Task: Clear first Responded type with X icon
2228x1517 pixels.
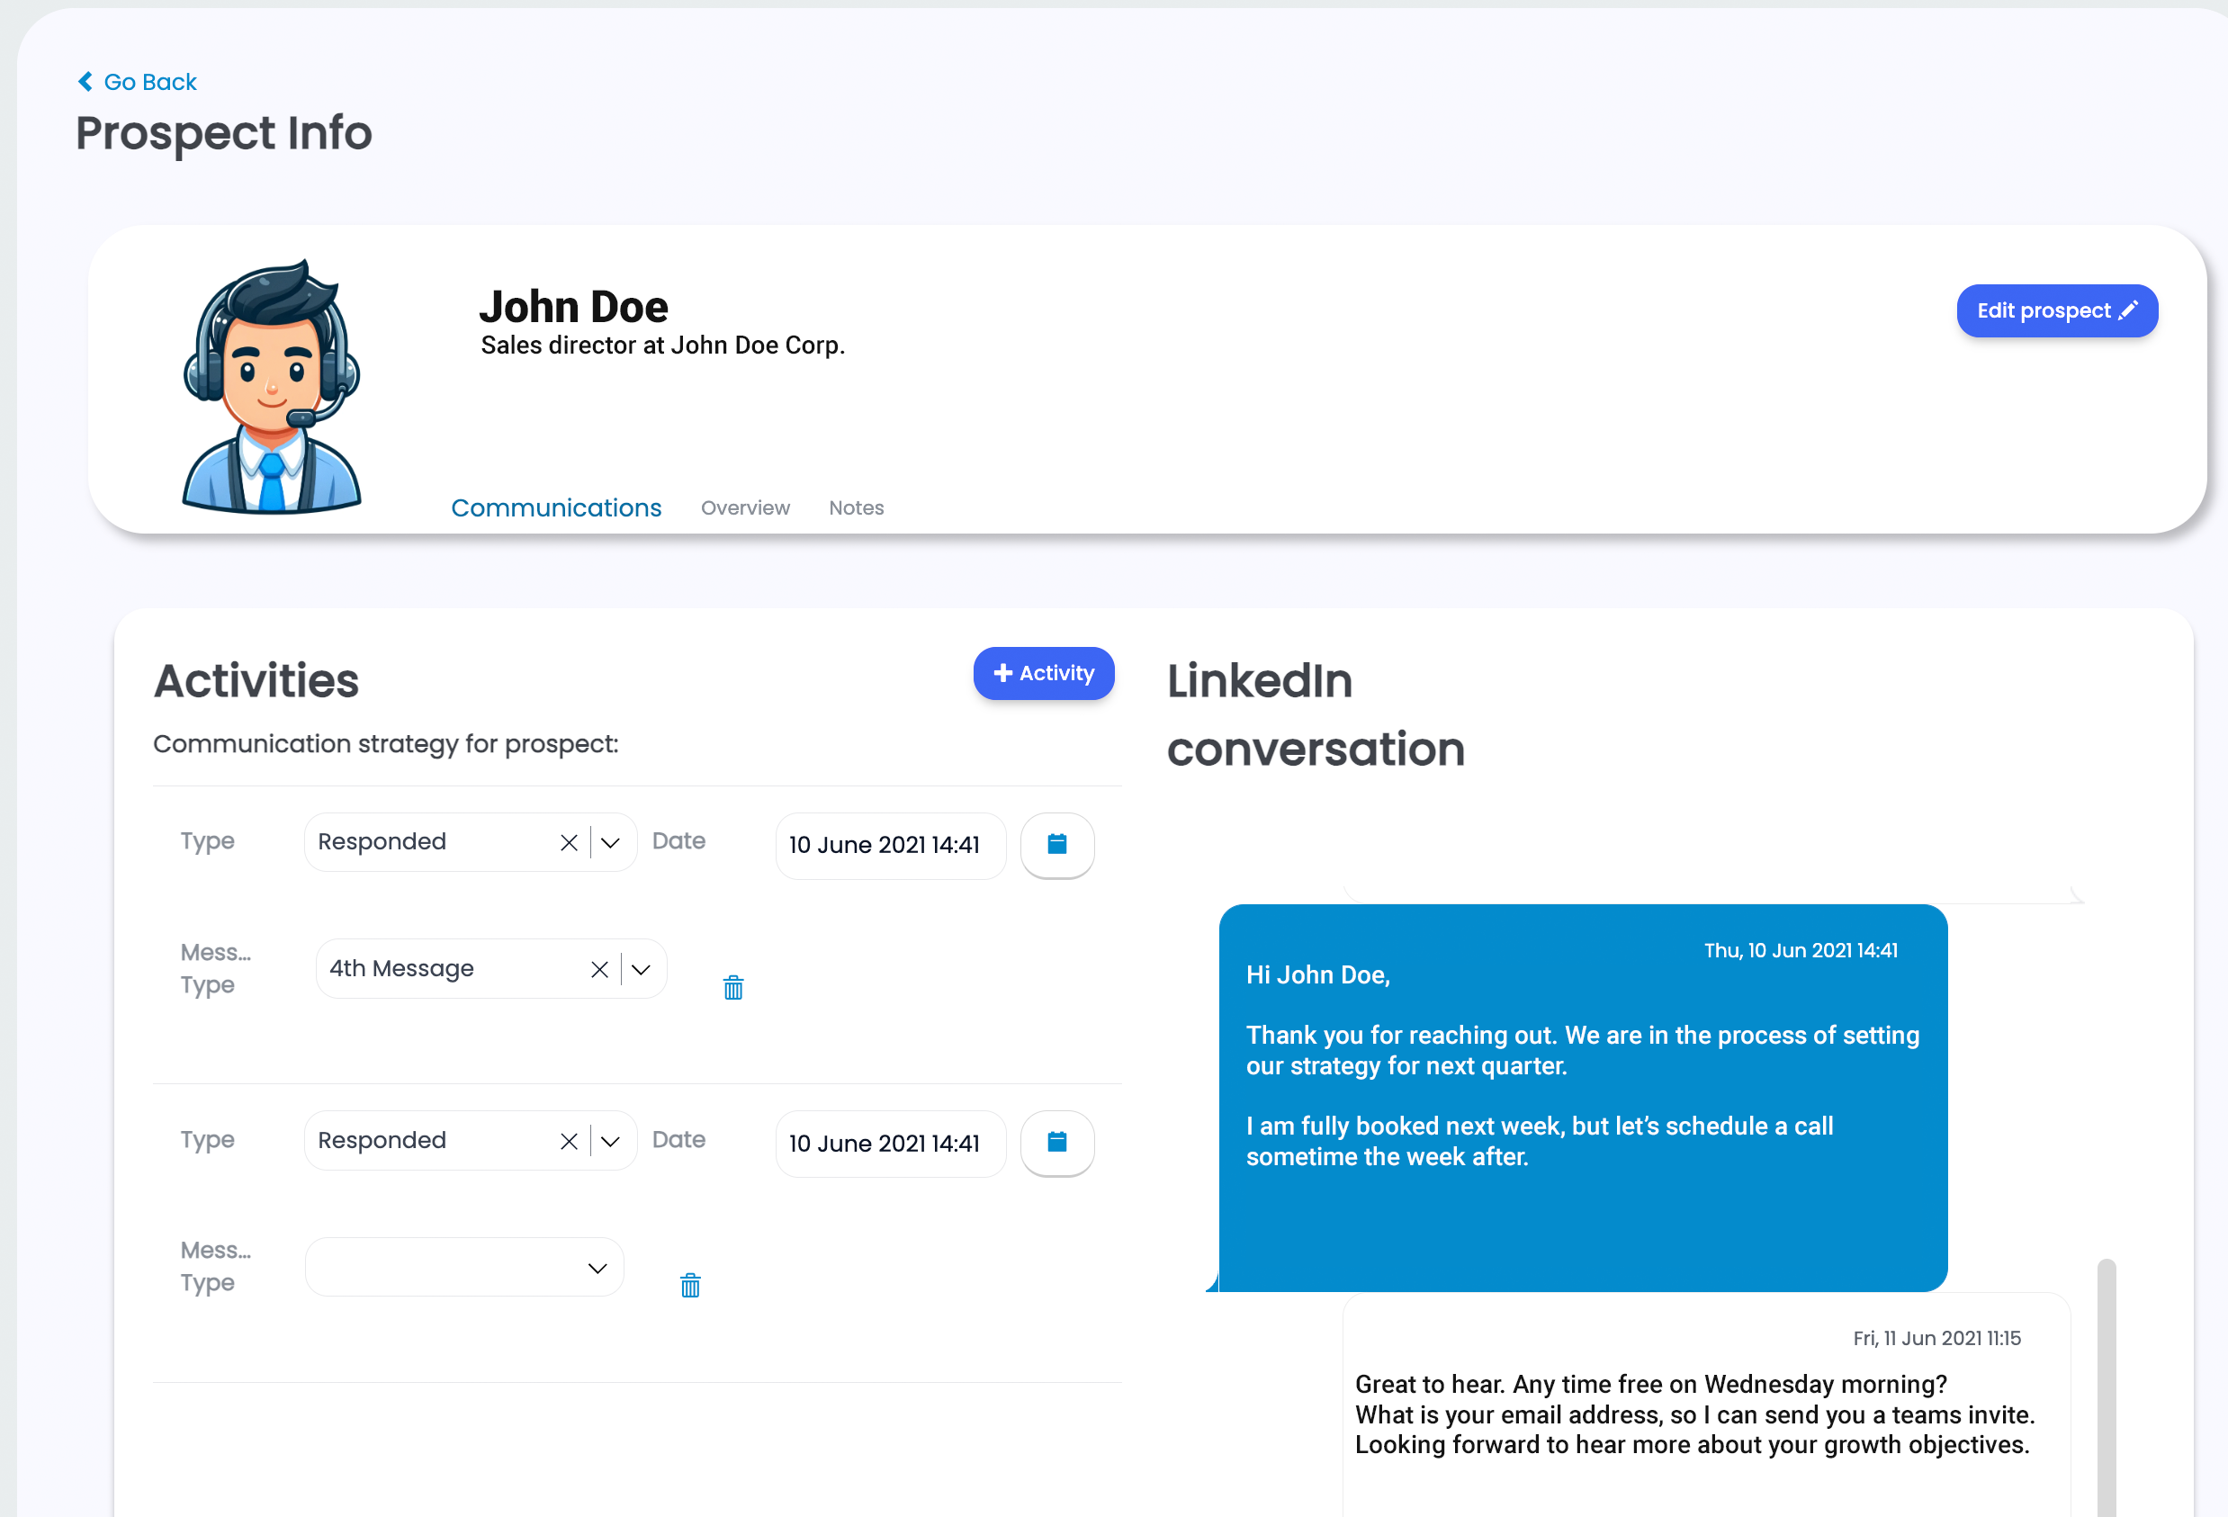Action: coord(569,843)
